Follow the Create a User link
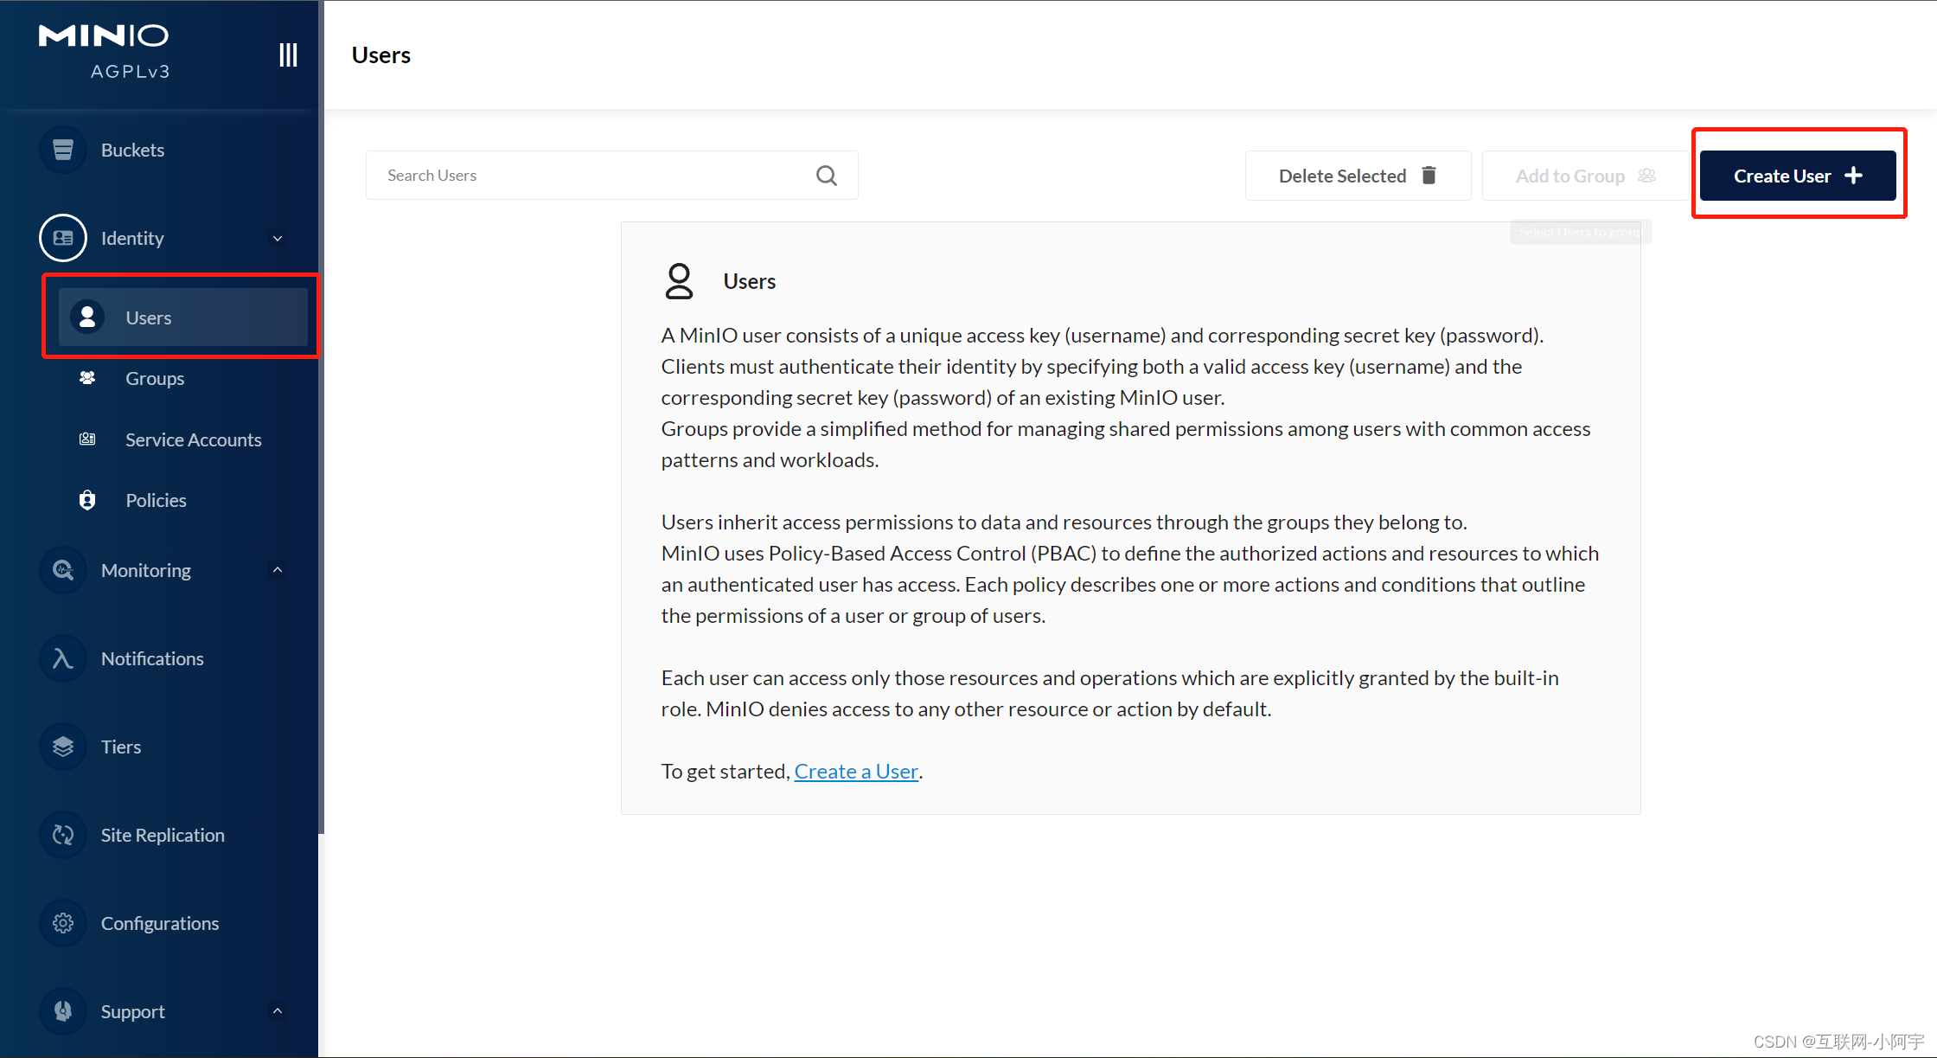The height and width of the screenshot is (1058, 1937). pyautogui.click(x=855, y=771)
